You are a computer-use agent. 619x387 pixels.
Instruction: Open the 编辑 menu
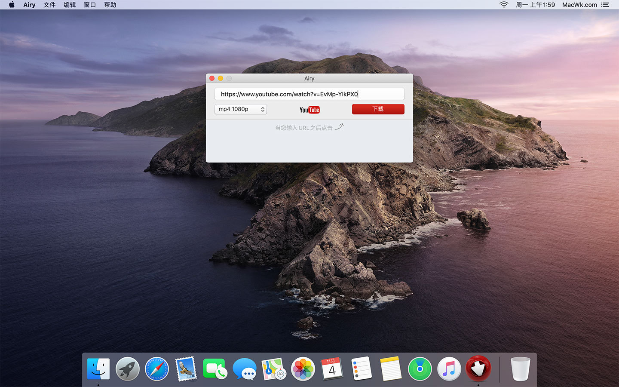coord(70,5)
